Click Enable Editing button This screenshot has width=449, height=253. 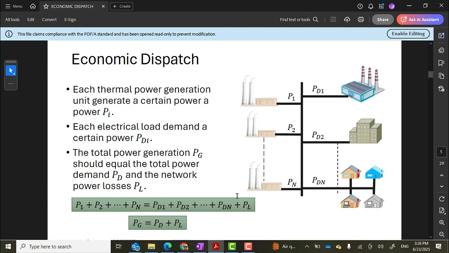click(408, 34)
